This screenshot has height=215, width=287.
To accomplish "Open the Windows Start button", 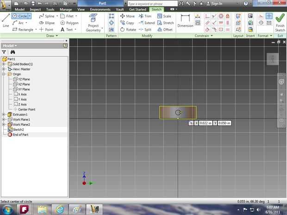I will 7,209.
